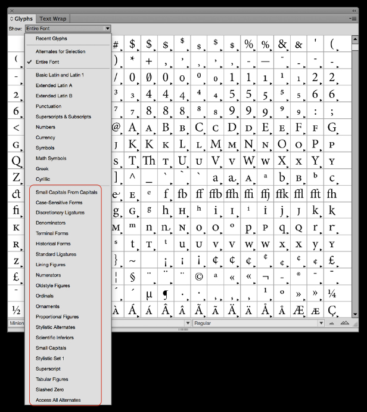The width and height of the screenshot is (367, 412).
Task: Choose Recent Glyphs from the menu
Action: pos(68,38)
